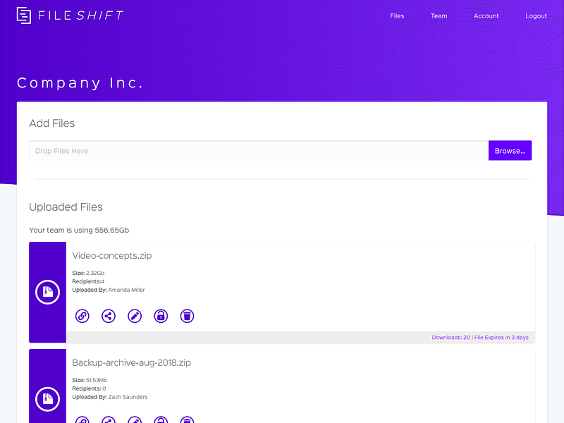Share the Backup-archive-aug-2018.zip file

click(x=109, y=419)
